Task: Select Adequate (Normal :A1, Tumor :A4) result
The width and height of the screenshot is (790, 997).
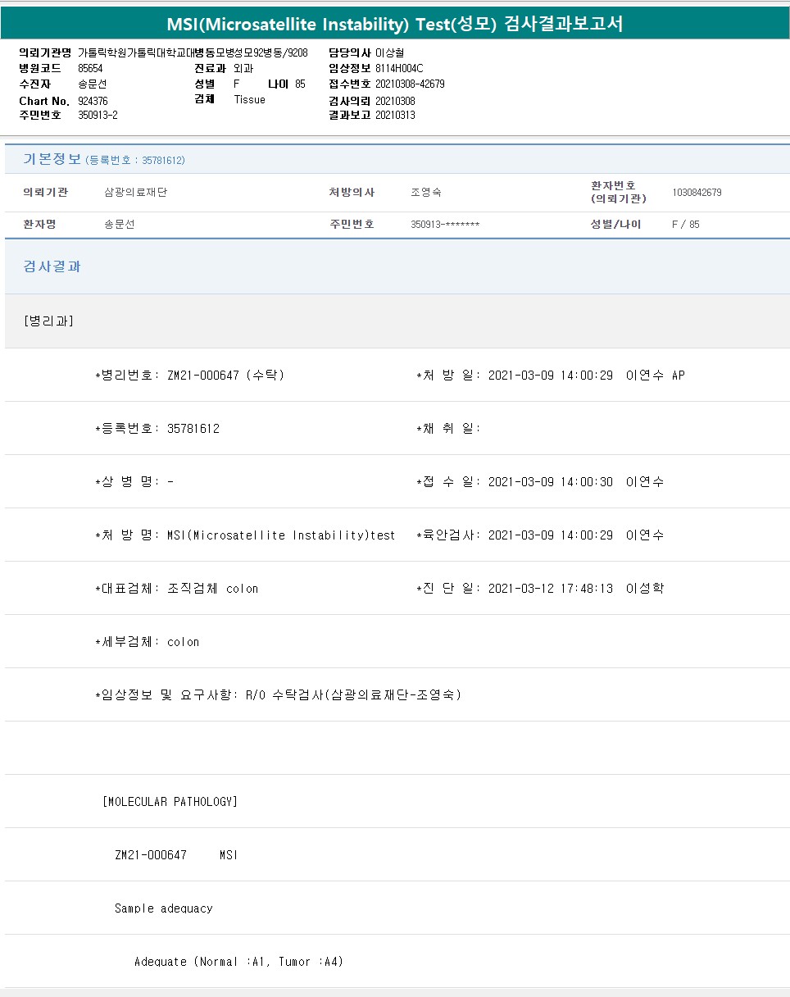Action: [x=238, y=962]
